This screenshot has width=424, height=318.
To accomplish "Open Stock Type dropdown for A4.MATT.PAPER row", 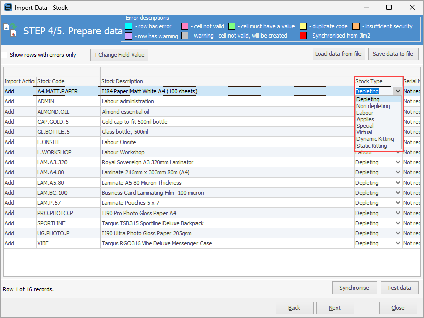I will 398,91.
